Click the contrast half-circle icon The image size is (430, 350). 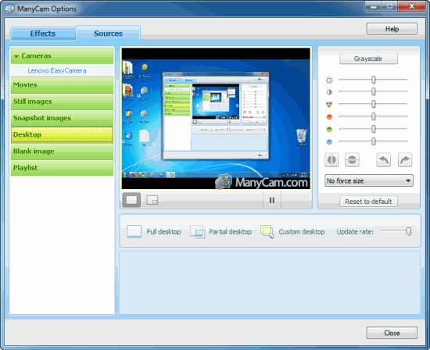pos(329,92)
